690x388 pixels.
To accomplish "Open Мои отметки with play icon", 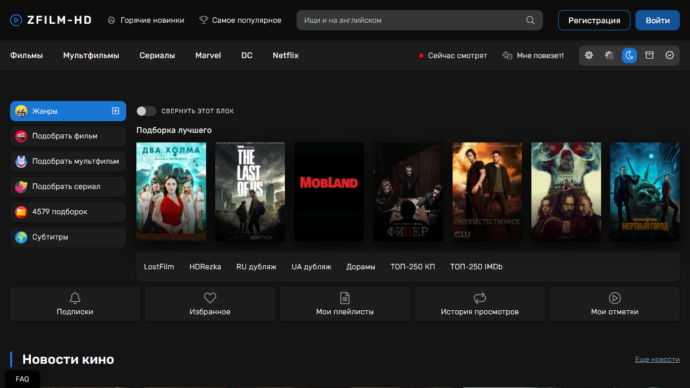I will (x=615, y=304).
